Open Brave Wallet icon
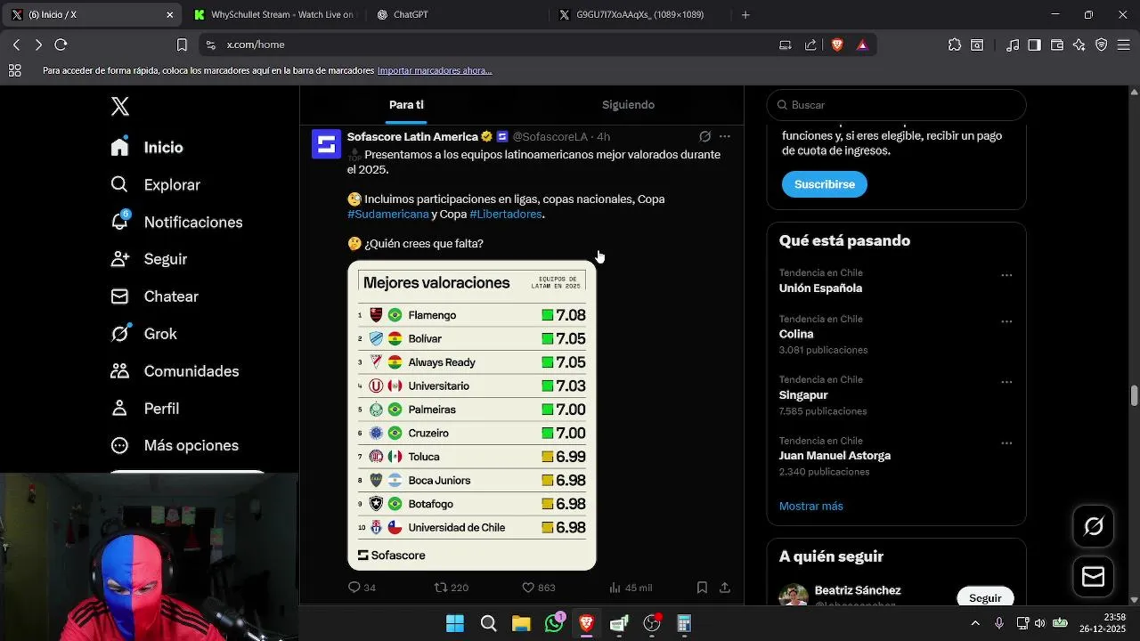The height and width of the screenshot is (641, 1140). 1057,45
